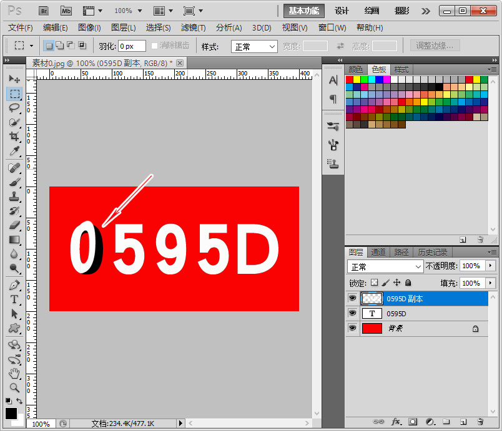Switch to the 颜色 tab
This screenshot has width=502, height=431.
click(356, 69)
